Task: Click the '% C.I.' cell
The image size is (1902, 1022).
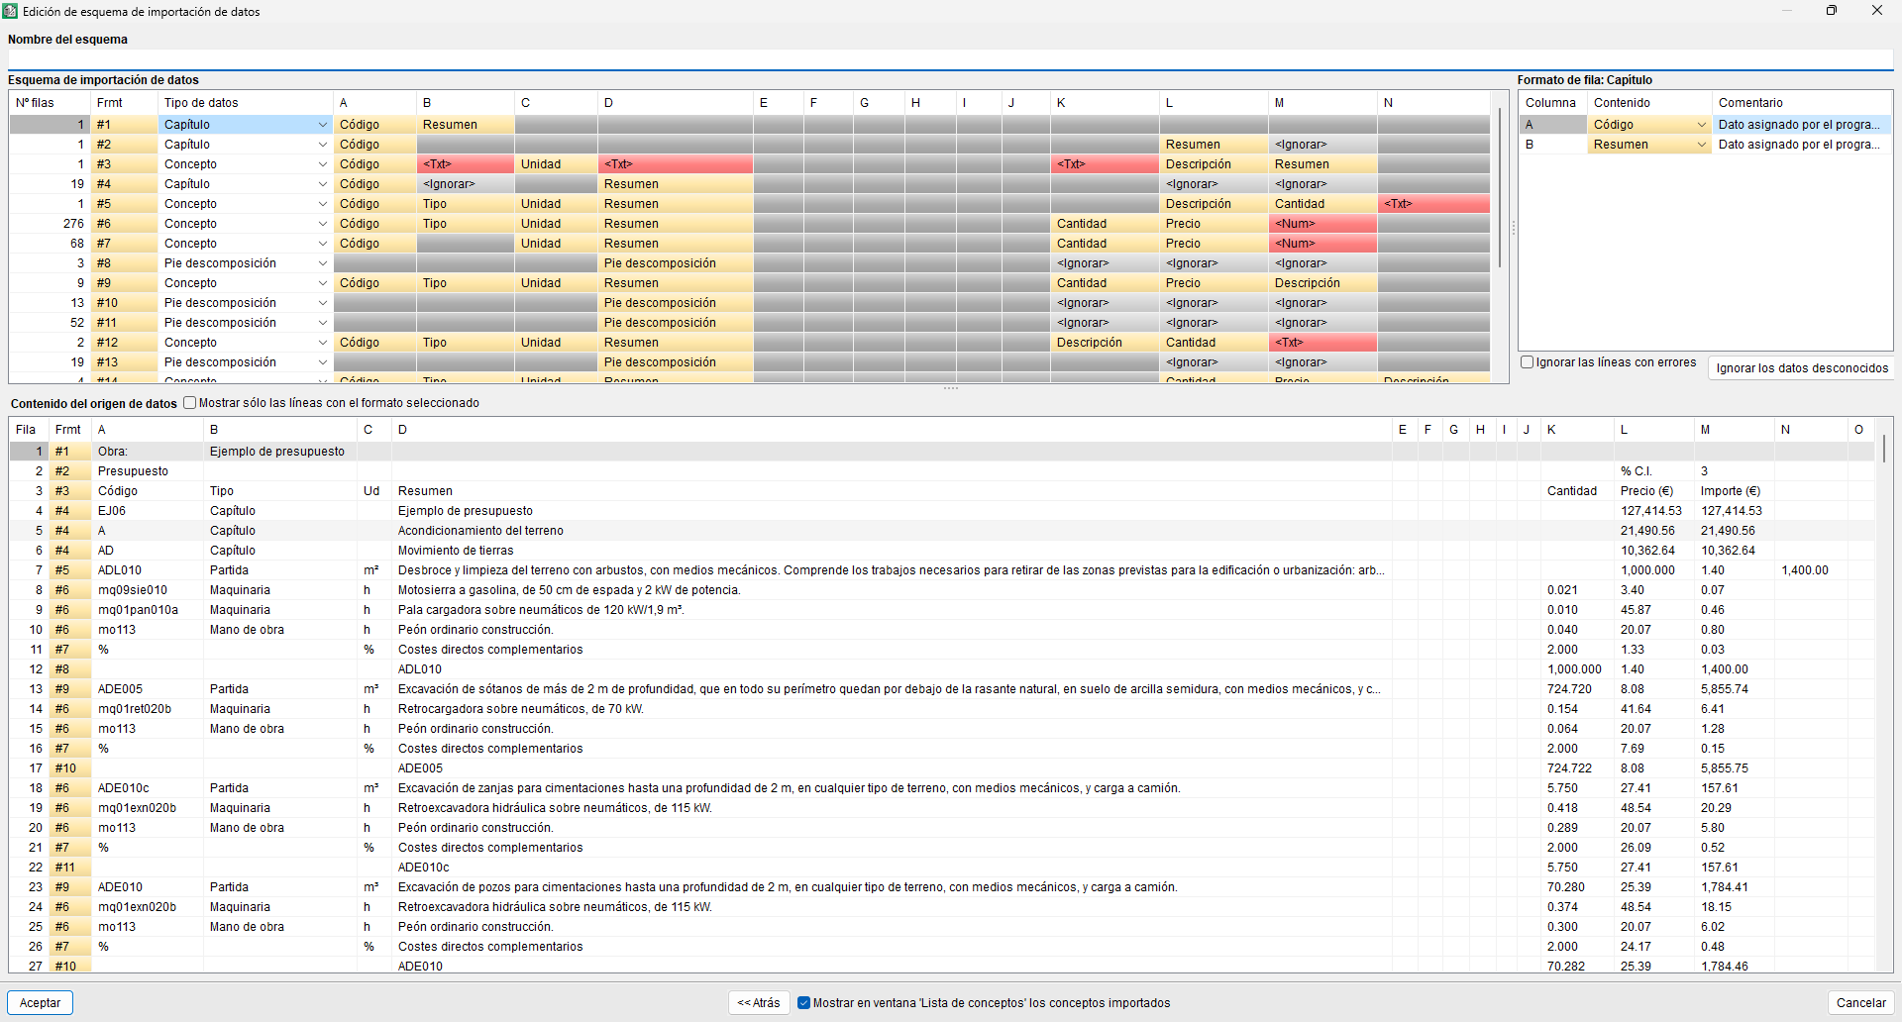Action: [x=1654, y=471]
